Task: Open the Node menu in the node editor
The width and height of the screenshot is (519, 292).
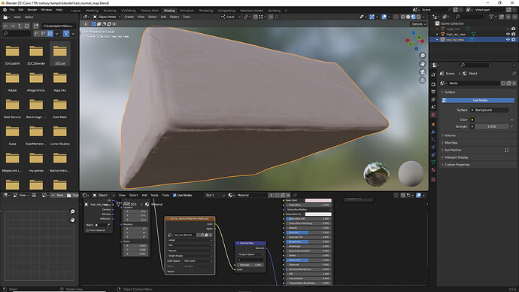Action: [155, 196]
